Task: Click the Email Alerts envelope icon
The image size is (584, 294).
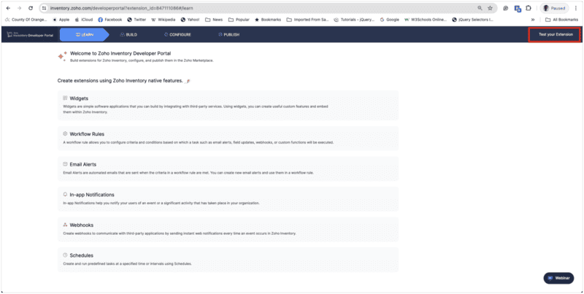Action: coord(65,164)
